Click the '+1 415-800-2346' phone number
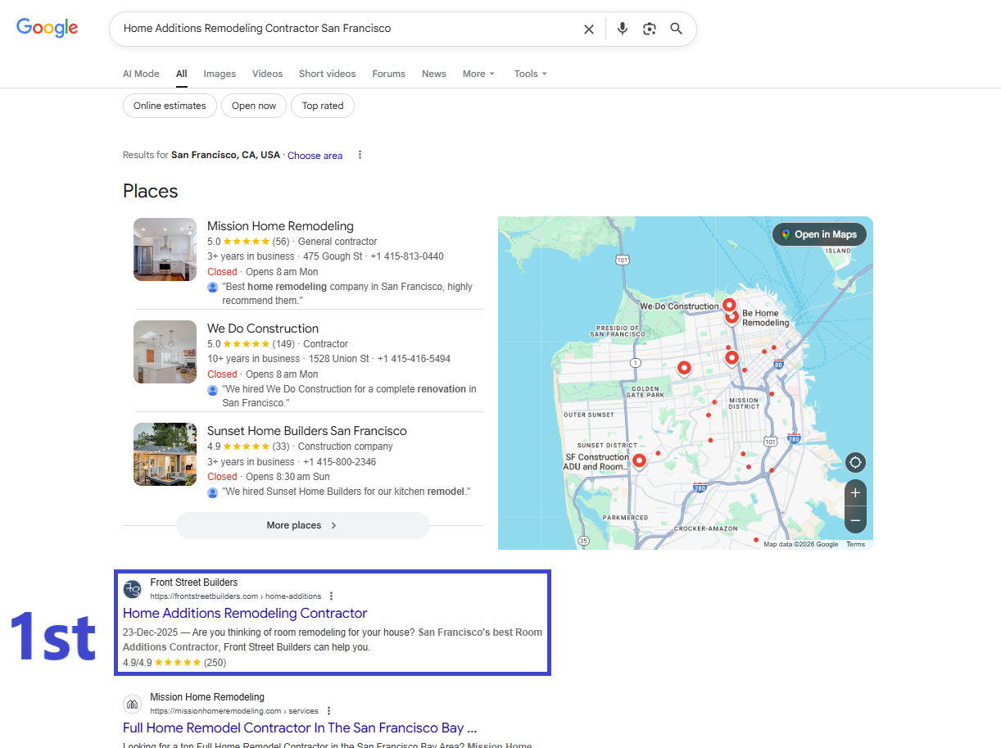 pos(340,462)
